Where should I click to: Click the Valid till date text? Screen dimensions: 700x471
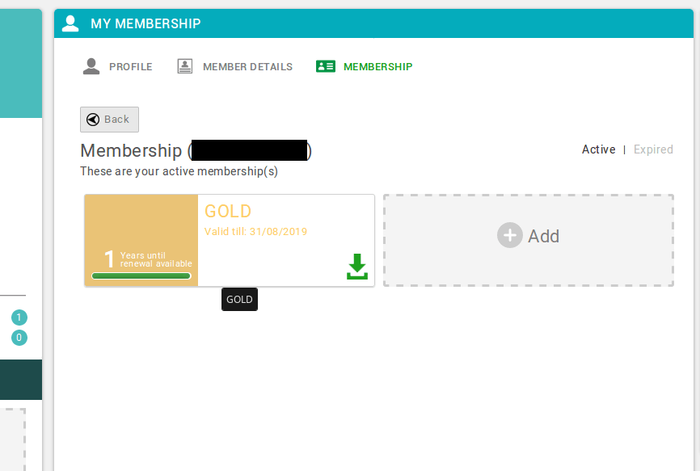(255, 232)
